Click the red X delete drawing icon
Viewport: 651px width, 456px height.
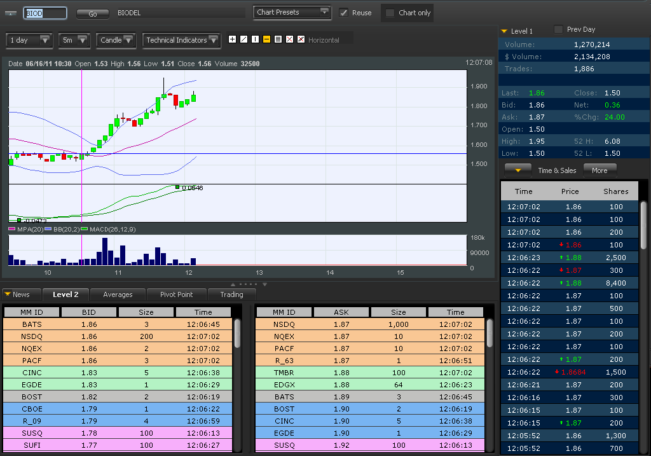tap(289, 39)
